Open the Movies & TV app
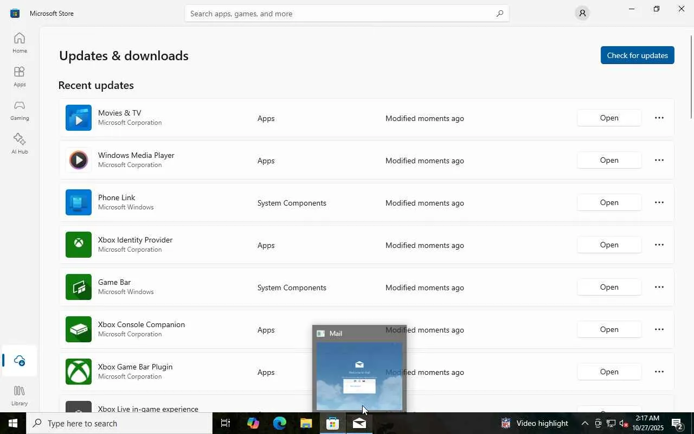The image size is (694, 434). click(x=609, y=118)
